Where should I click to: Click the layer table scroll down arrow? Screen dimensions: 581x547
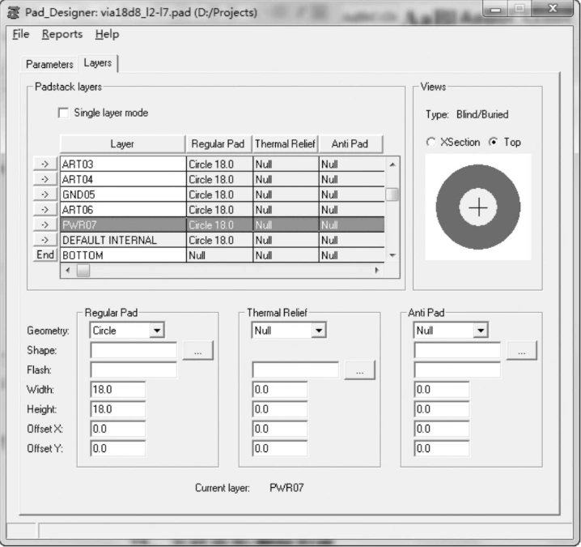click(392, 255)
